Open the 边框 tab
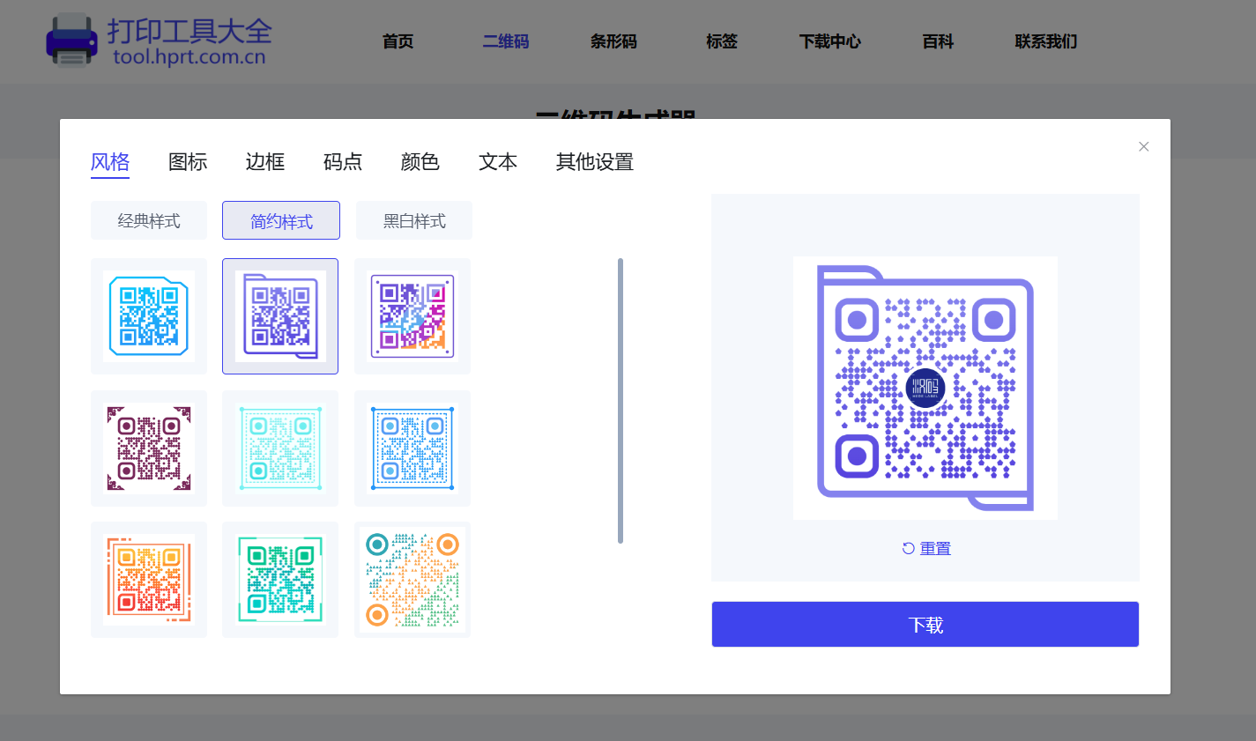Viewport: 1256px width, 741px height. (x=265, y=162)
